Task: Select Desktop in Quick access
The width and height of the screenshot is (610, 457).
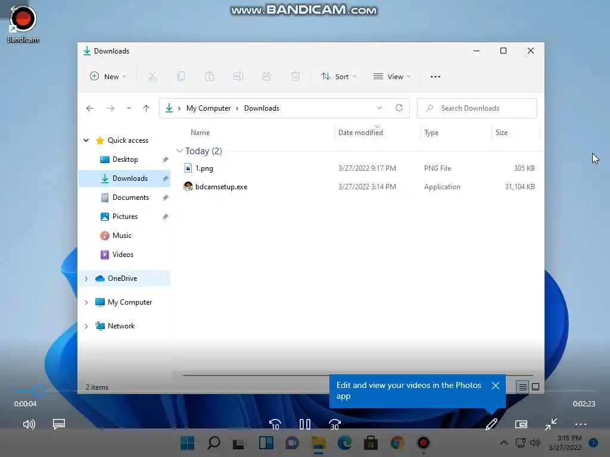Action: pos(125,159)
